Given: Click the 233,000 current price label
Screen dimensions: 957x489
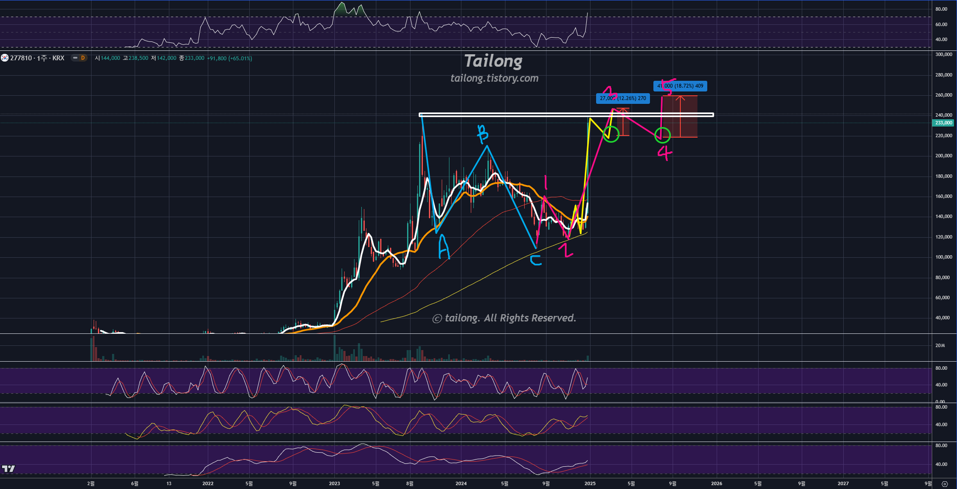Looking at the screenshot, I should 943,123.
